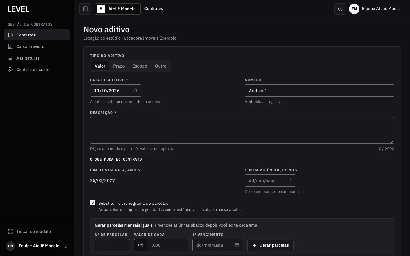Open the Ateliê Modelo workspace selector
This screenshot has width=410, height=256.
tap(118, 9)
